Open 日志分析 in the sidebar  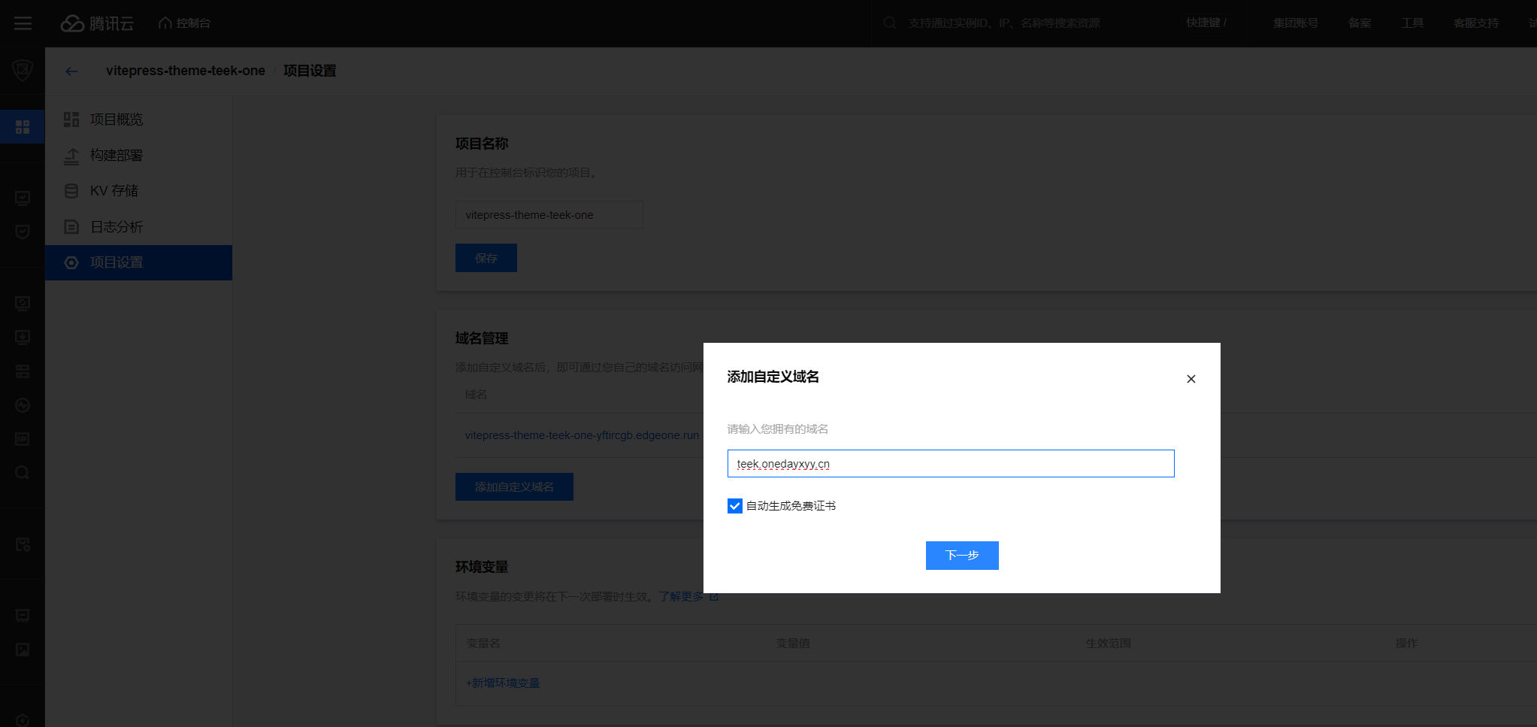(116, 227)
